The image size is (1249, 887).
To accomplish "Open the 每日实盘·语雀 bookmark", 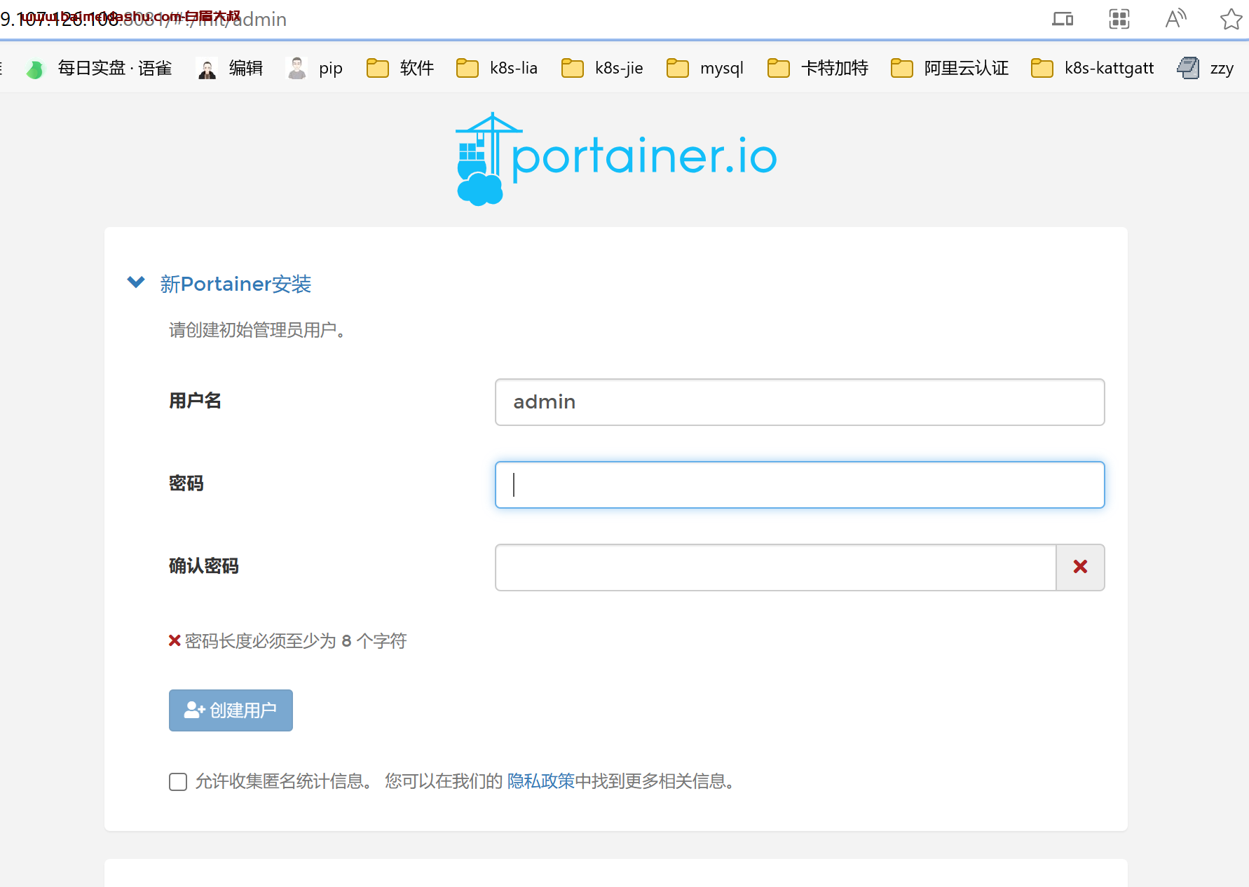I will (x=100, y=68).
